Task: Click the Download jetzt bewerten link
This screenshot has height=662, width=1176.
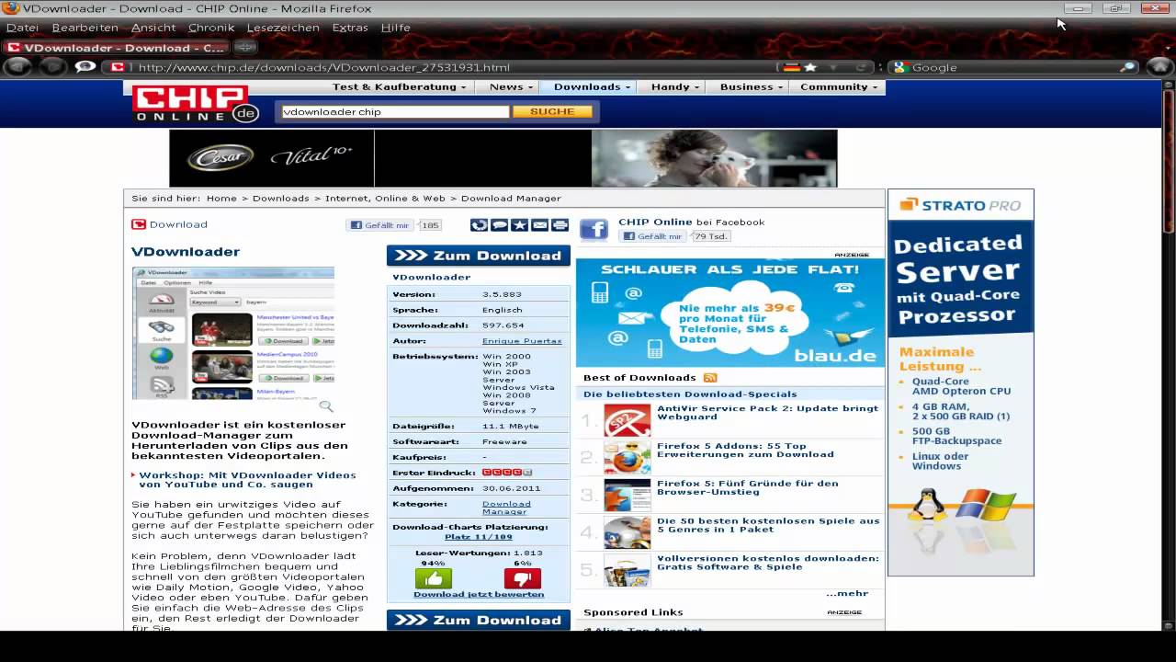Action: coord(479,594)
